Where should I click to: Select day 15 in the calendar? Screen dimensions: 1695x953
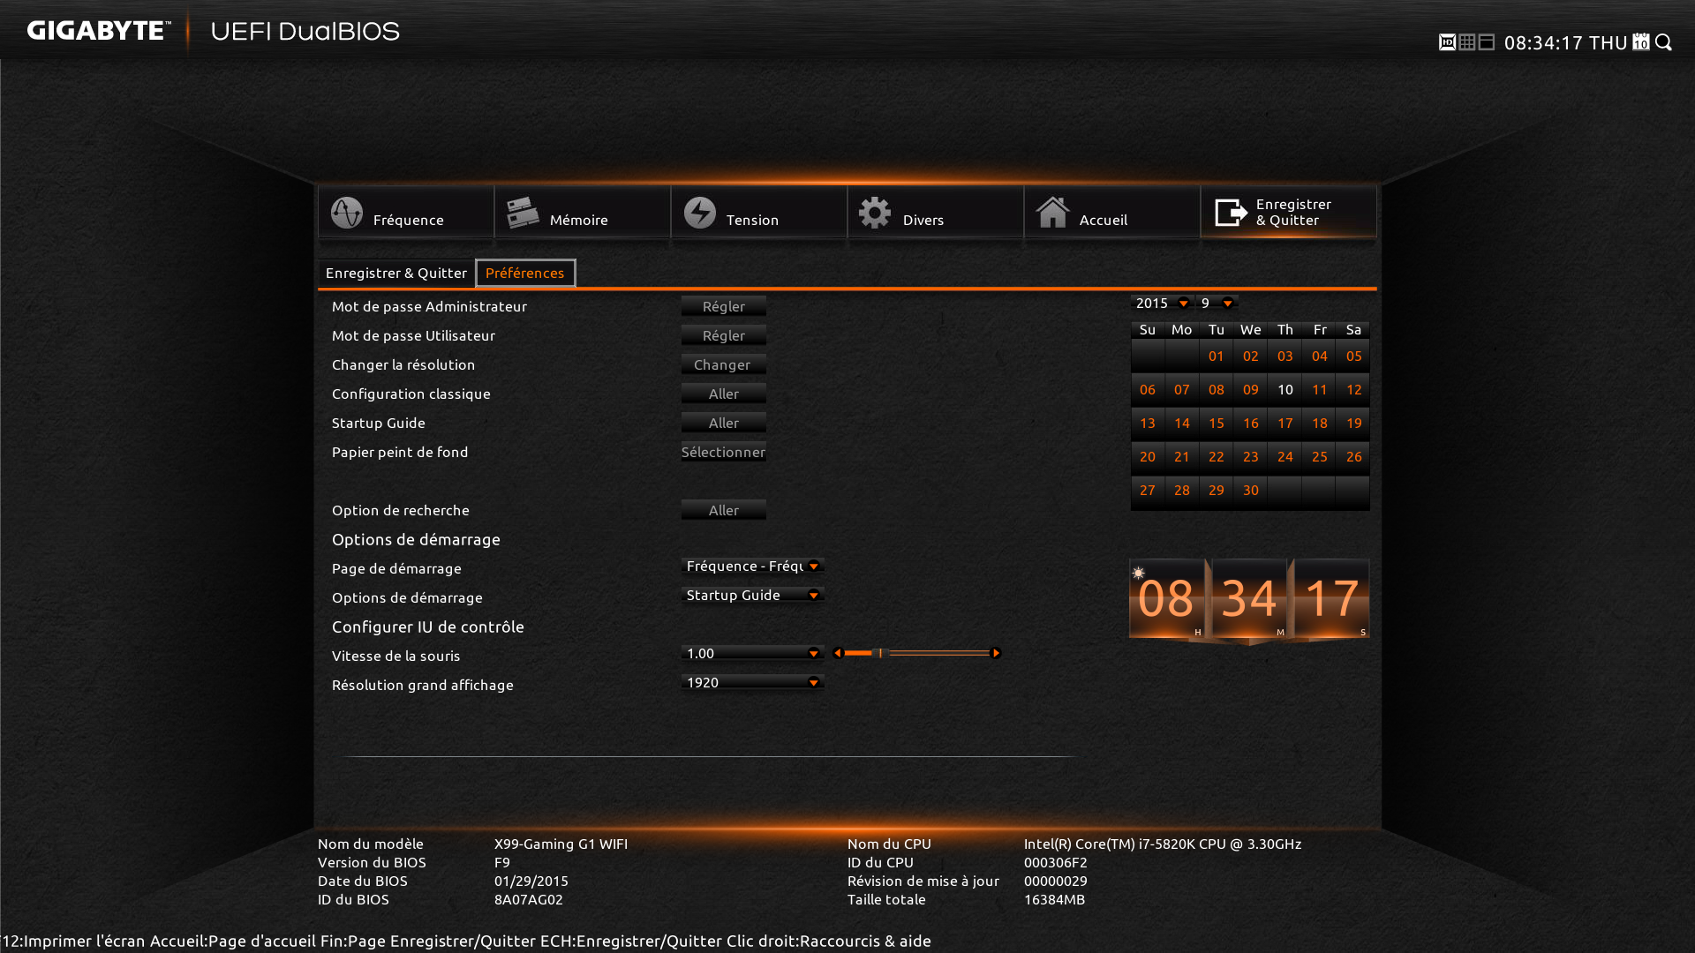(x=1217, y=424)
